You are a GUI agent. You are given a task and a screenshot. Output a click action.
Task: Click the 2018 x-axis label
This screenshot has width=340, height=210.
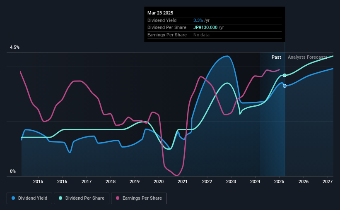(x=111, y=181)
